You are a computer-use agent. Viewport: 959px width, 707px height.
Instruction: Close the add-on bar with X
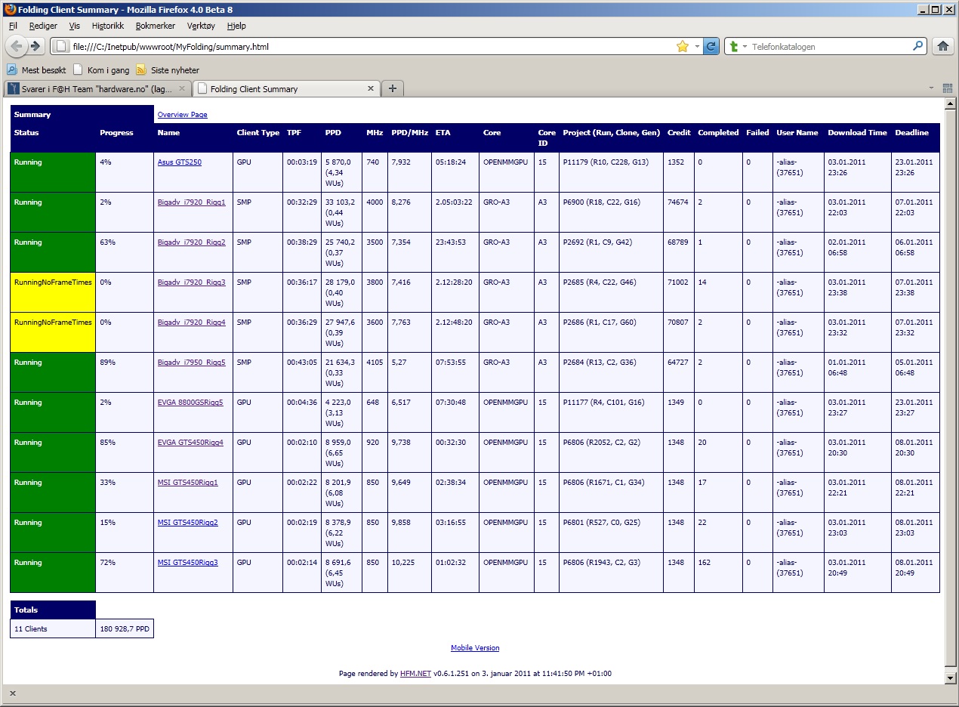click(13, 693)
